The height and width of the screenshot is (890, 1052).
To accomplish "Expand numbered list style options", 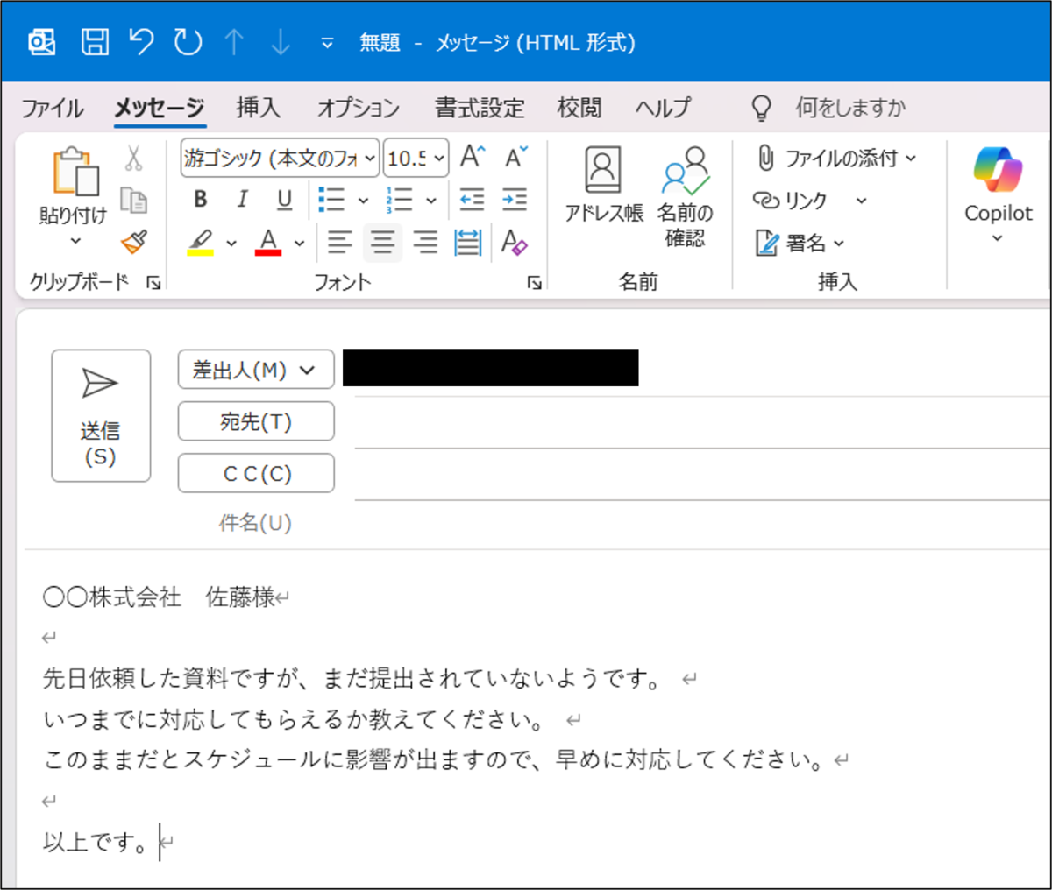I will 431,201.
